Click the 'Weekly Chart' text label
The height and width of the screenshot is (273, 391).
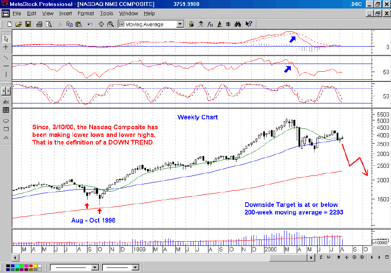tap(197, 117)
